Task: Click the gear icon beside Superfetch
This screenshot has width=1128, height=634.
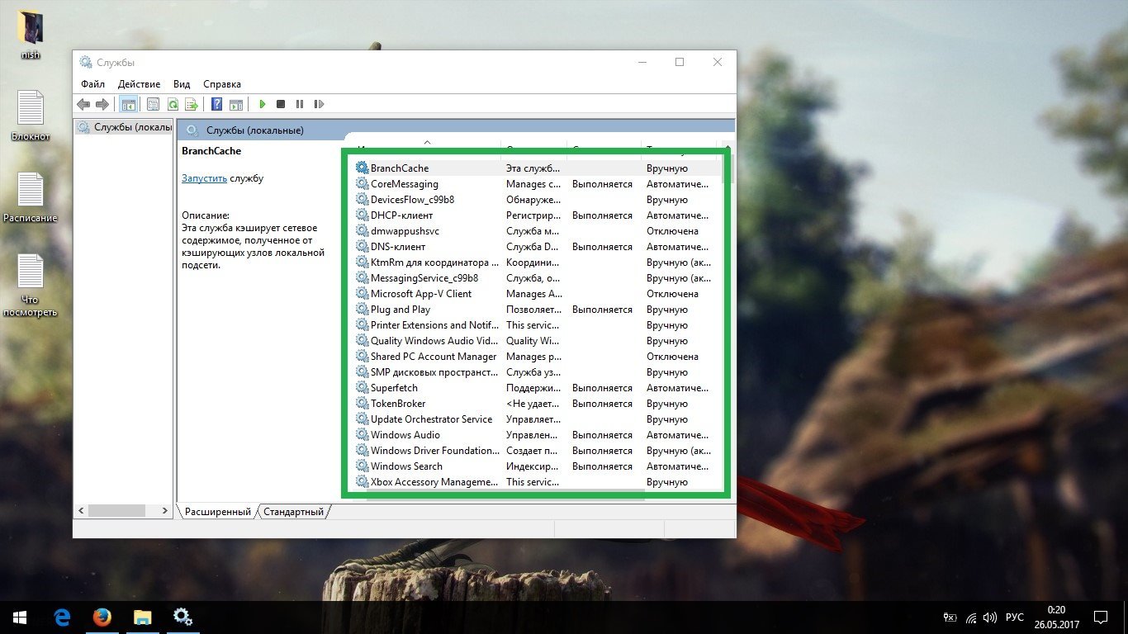Action: point(362,387)
